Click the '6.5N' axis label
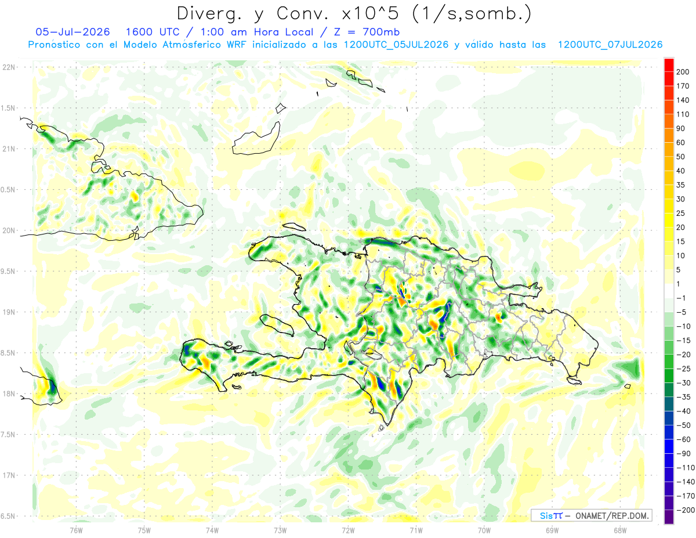The height and width of the screenshot is (538, 696). point(9,516)
